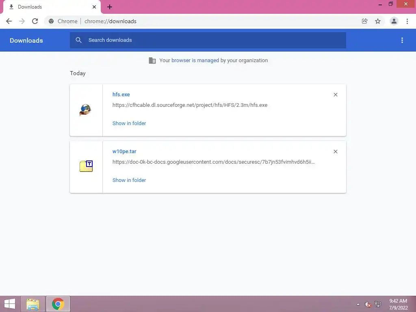Restore down the Chrome window

point(390,4)
